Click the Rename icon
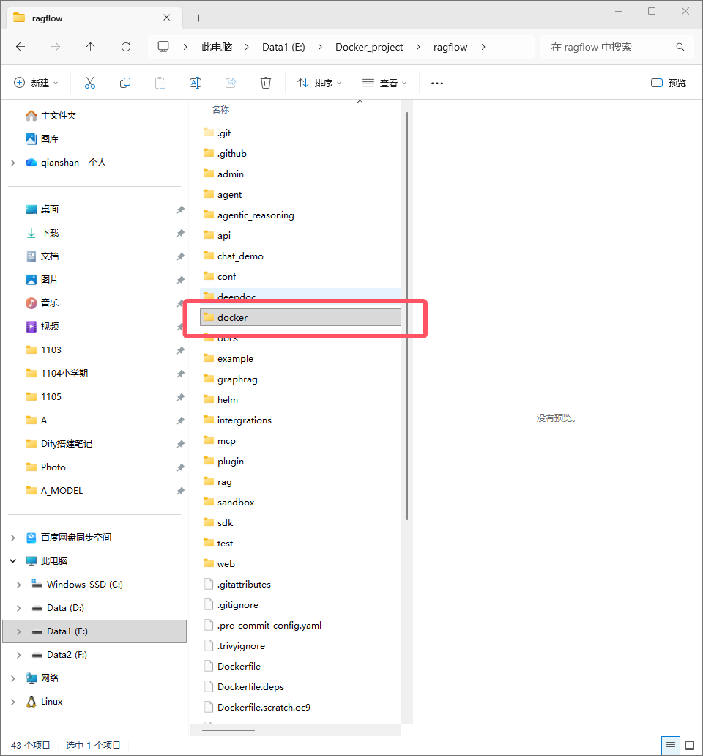Viewport: 703px width, 756px height. 195,83
